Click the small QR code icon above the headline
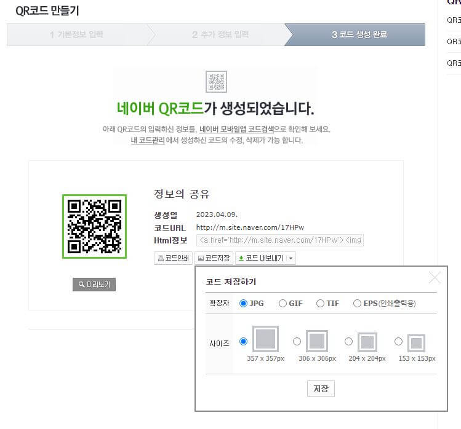This screenshot has height=429, width=461. point(216,82)
